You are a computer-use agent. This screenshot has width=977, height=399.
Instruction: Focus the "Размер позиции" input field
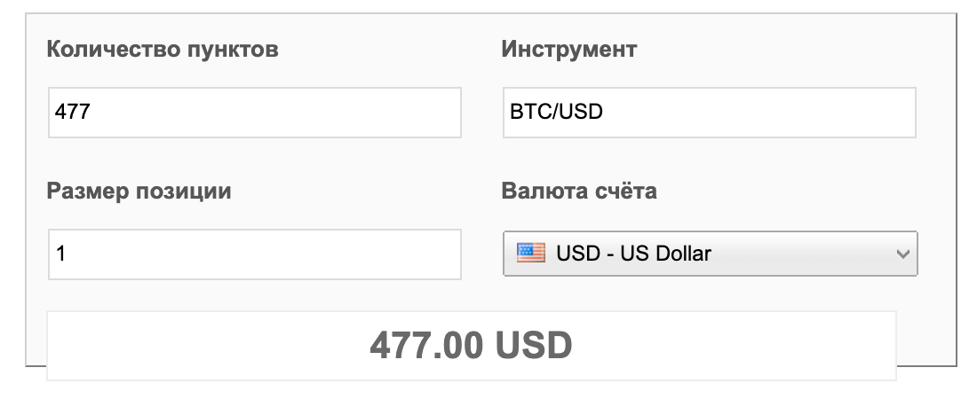[255, 254]
